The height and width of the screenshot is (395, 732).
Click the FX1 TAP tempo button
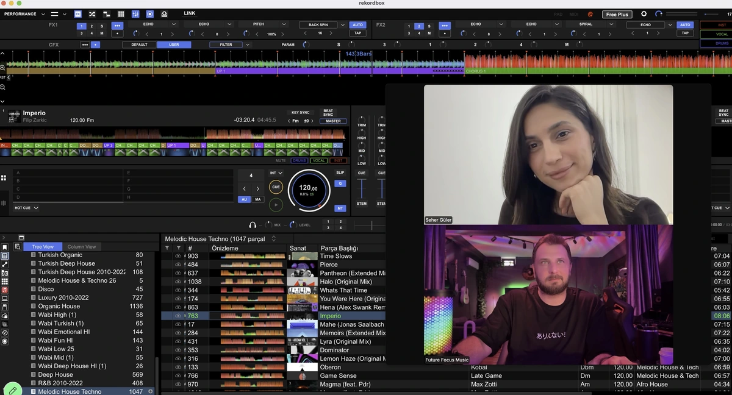(357, 33)
